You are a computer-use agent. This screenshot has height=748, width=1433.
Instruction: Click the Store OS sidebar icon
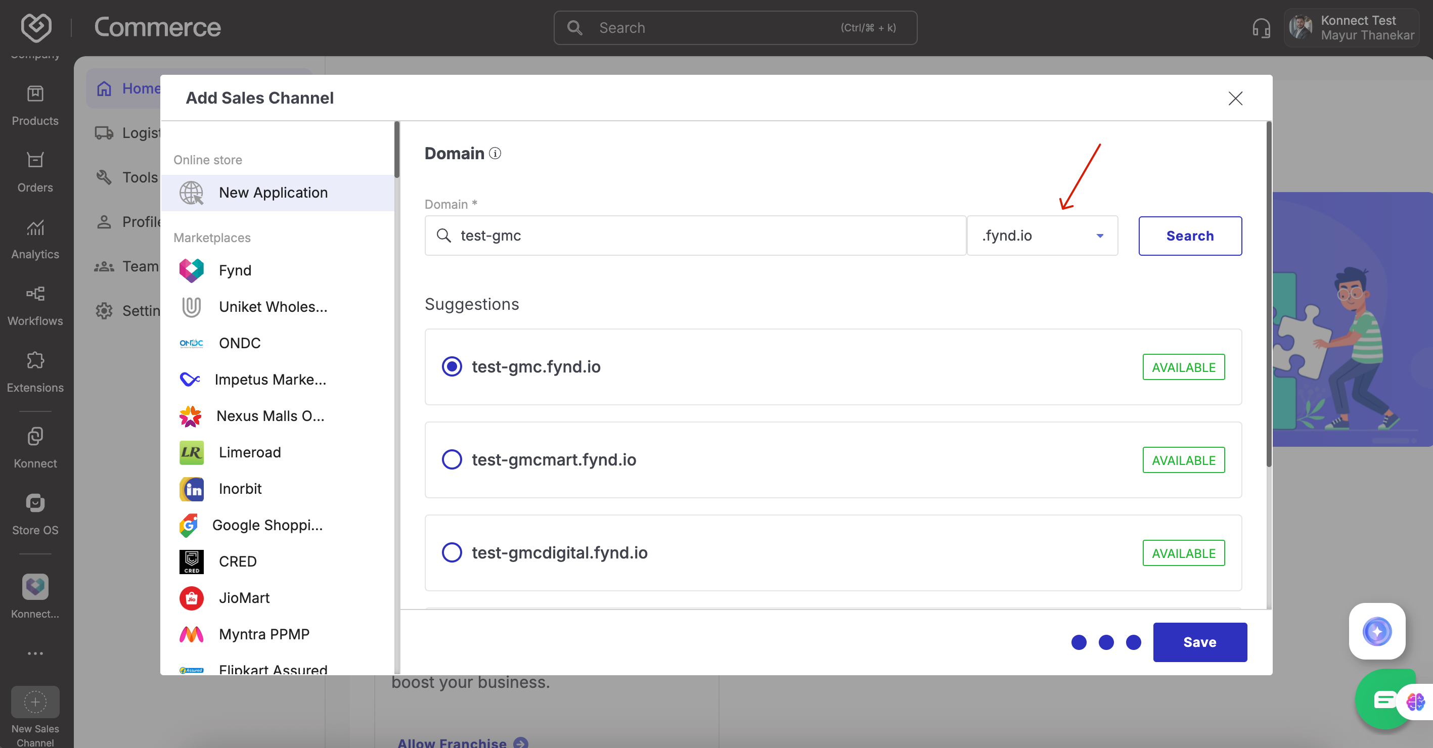(x=35, y=503)
